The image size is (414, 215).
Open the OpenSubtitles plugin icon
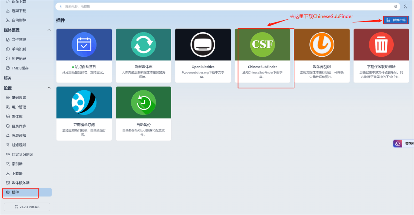point(203,44)
